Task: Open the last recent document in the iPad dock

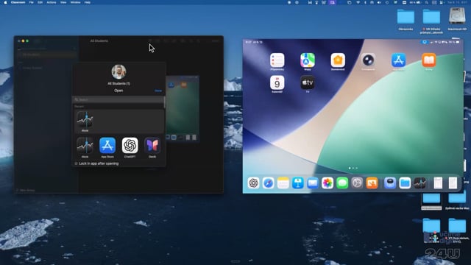Action: [x=453, y=183]
